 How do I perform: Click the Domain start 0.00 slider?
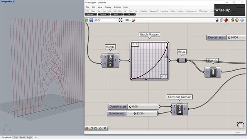click(x=134, y=107)
